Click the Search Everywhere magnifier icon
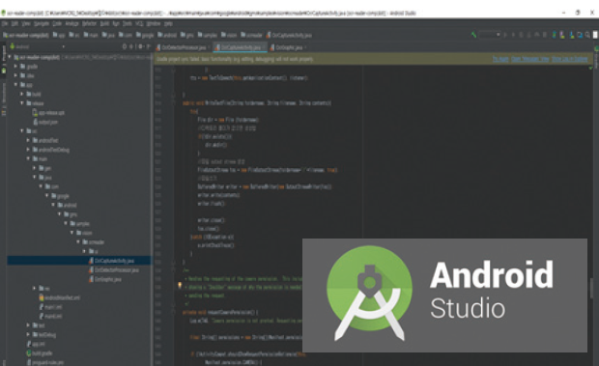 tap(587, 35)
